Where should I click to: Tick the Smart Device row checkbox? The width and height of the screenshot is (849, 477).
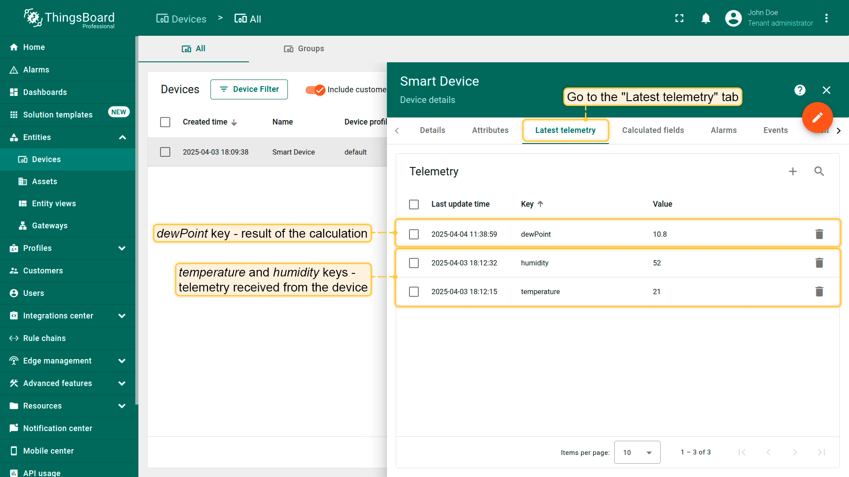click(165, 152)
